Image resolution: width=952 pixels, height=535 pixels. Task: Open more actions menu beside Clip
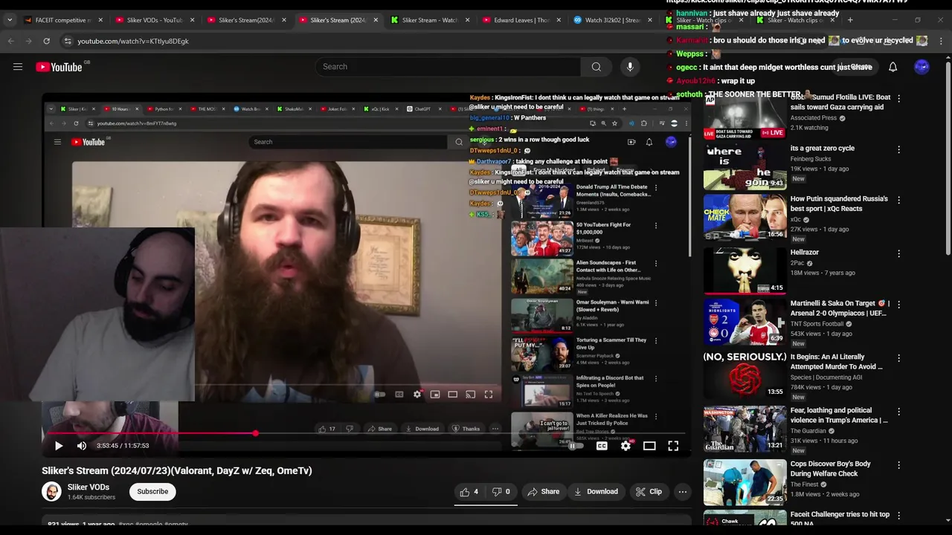(683, 492)
